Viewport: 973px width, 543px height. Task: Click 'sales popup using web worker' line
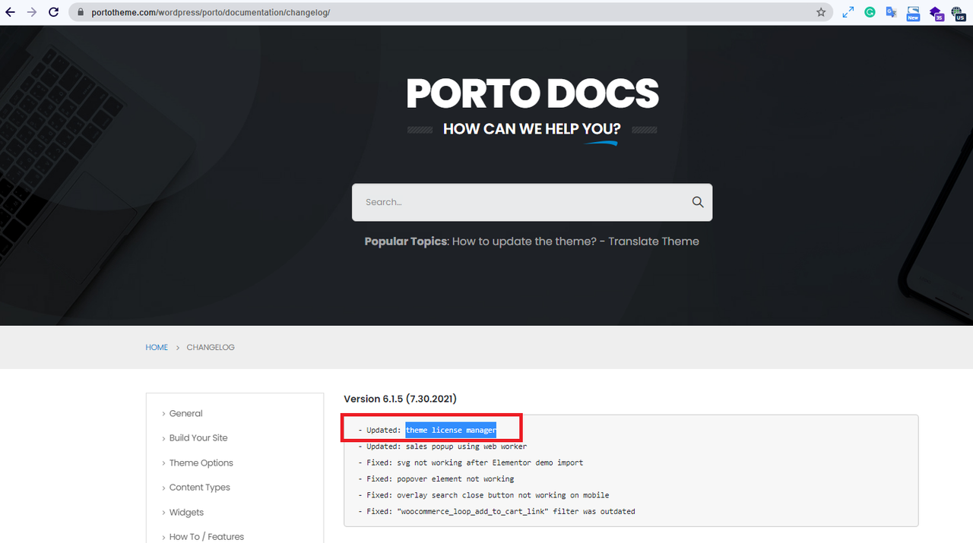click(x=442, y=447)
